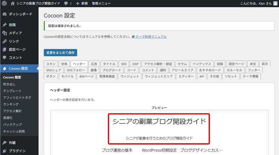Open the 画像 tab
The image size is (279, 155).
click(x=94, y=70)
